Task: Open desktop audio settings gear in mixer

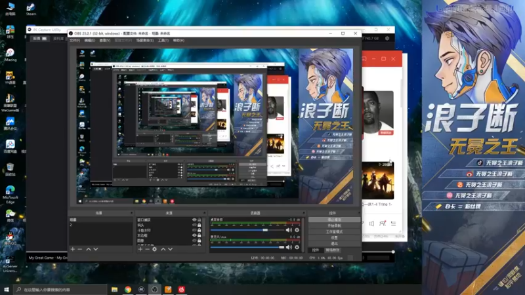Action: [x=297, y=230]
